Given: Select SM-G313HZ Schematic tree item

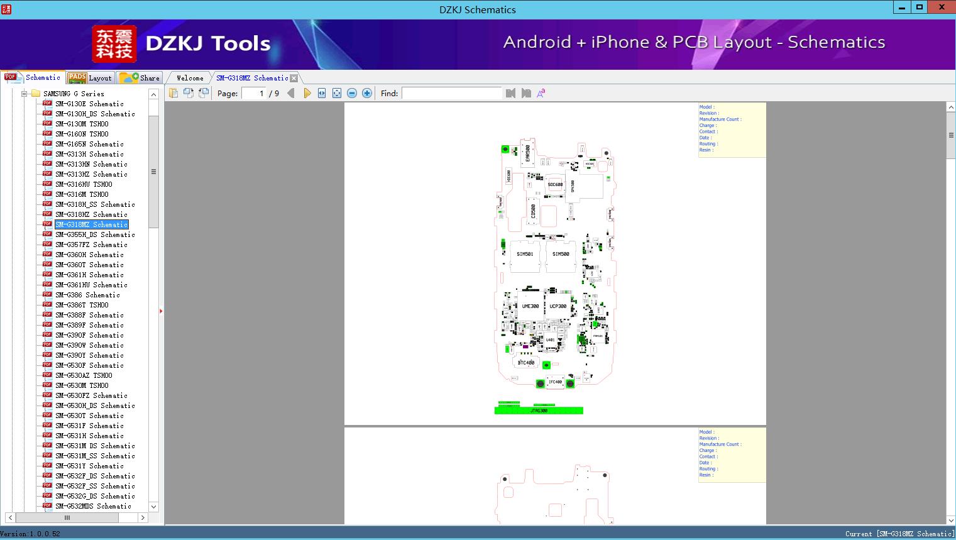Looking at the screenshot, I should click(91, 174).
